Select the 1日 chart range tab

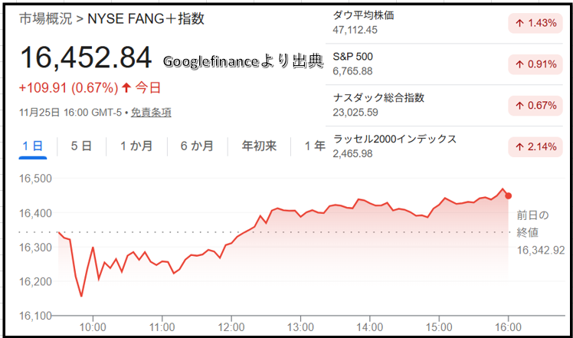[34, 146]
